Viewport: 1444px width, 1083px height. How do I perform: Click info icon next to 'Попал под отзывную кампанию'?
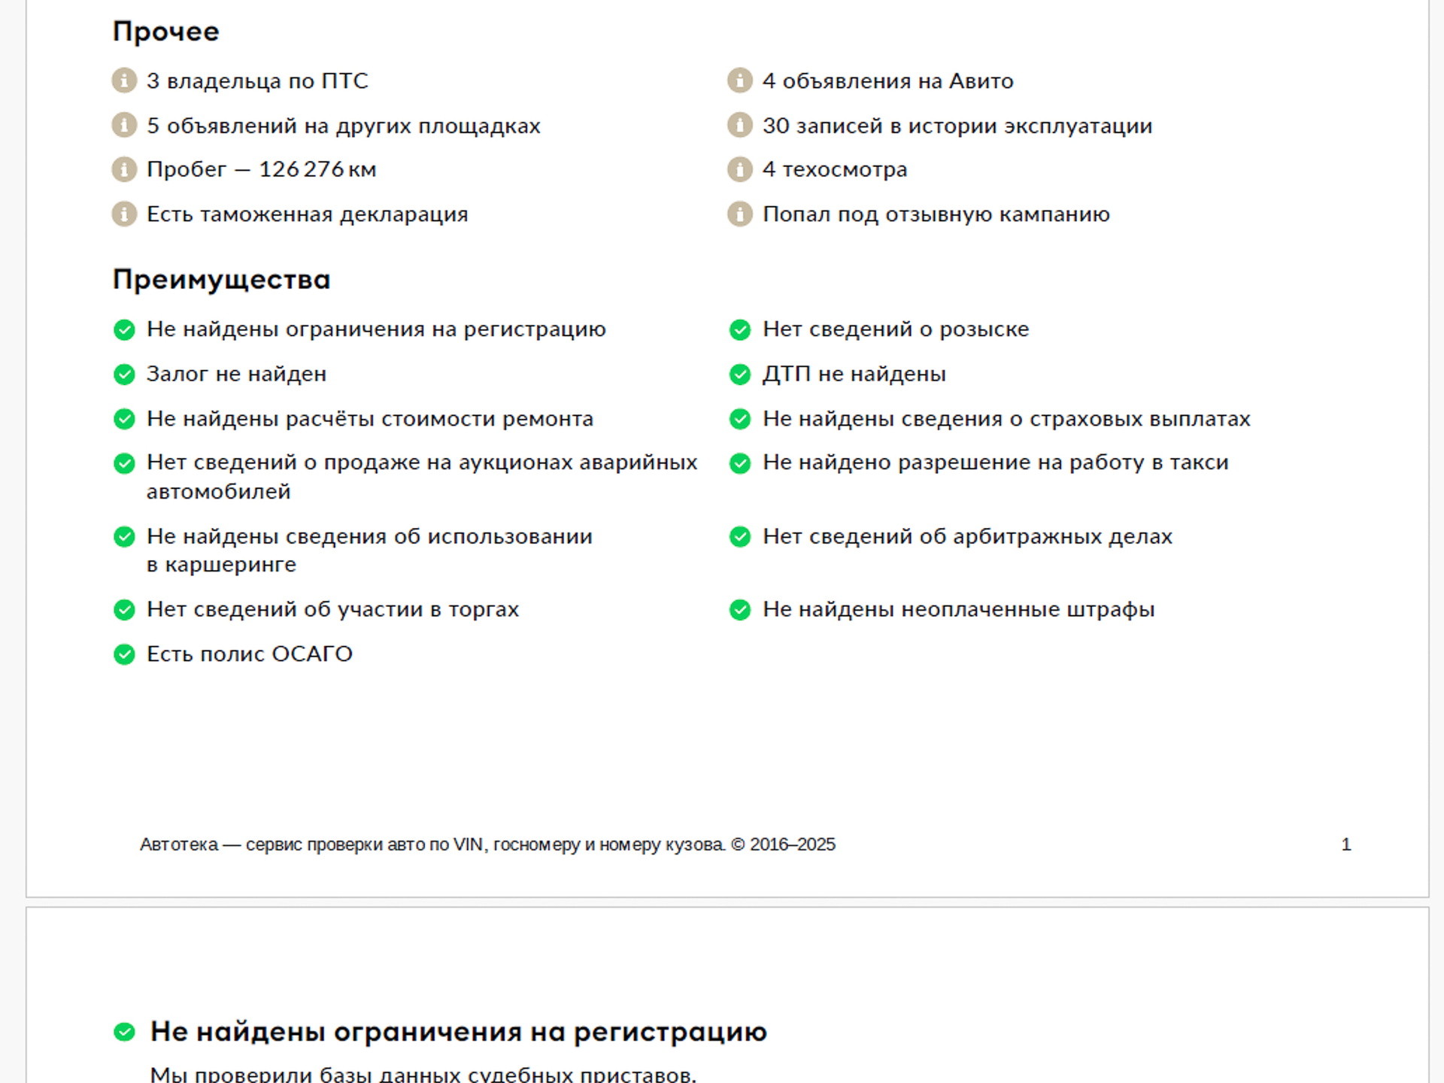[740, 214]
